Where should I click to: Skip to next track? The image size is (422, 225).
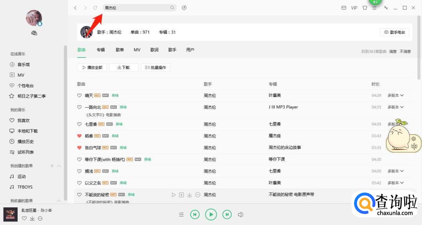(227, 214)
